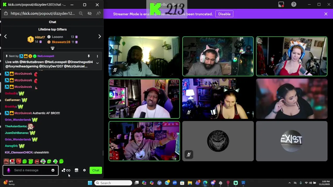
Task: Open Microsoft Edge from the taskbar
Action: pos(205,183)
